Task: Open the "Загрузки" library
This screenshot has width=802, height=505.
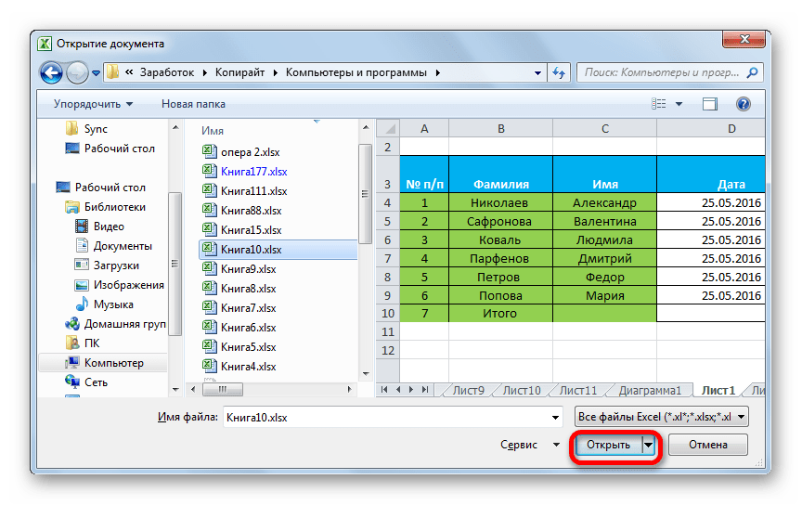Action: point(107,265)
